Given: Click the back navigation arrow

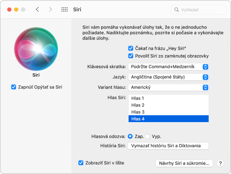Looking at the screenshot, I should (37, 9).
